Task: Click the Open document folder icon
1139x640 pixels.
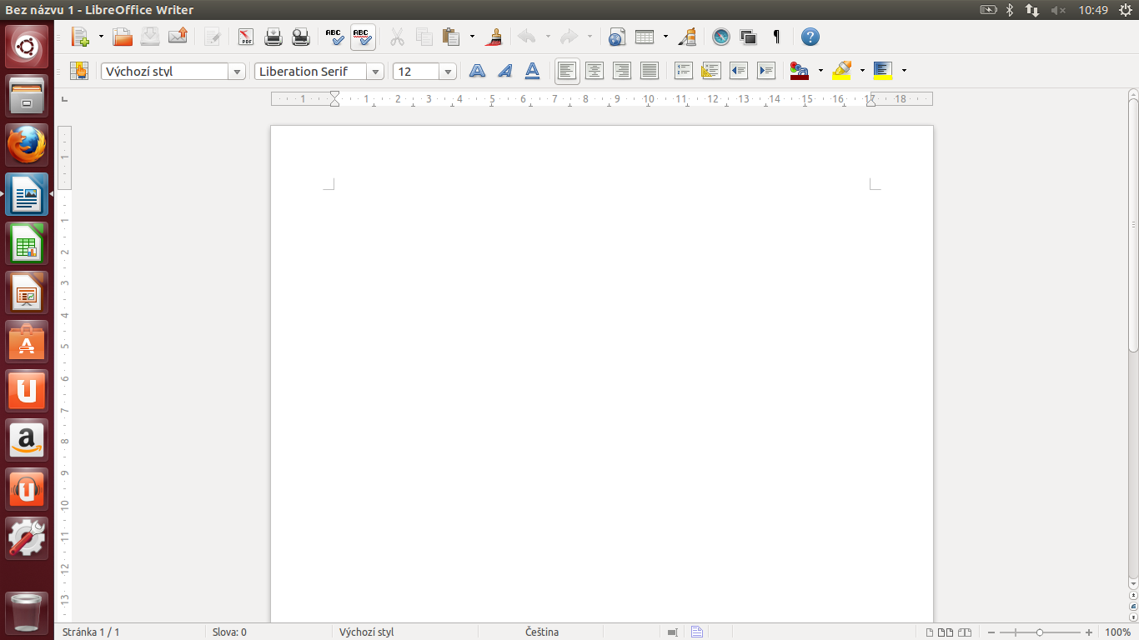Action: 123,37
